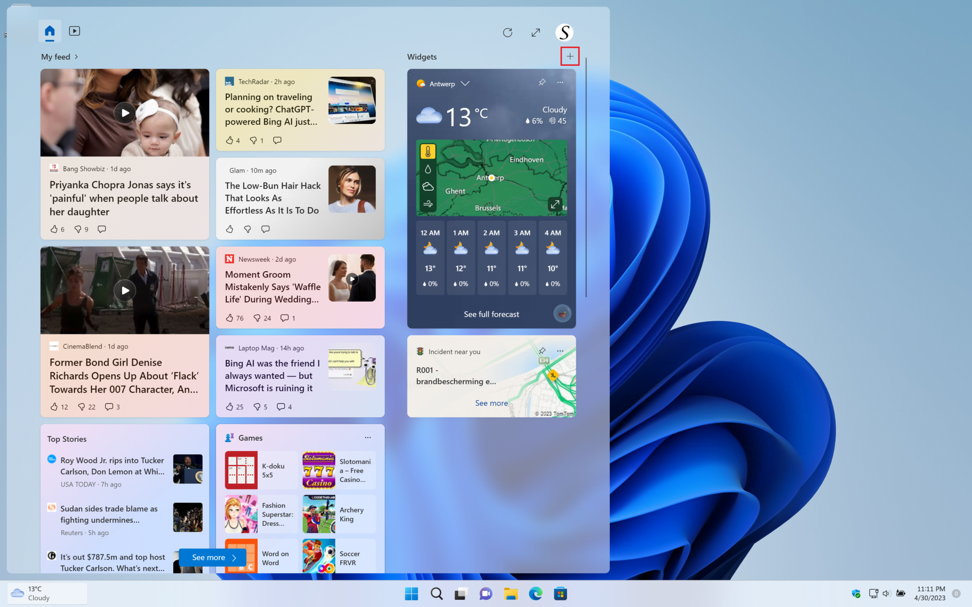Expand the widgets board to full screen
This screenshot has width=972, height=607.
536,32
